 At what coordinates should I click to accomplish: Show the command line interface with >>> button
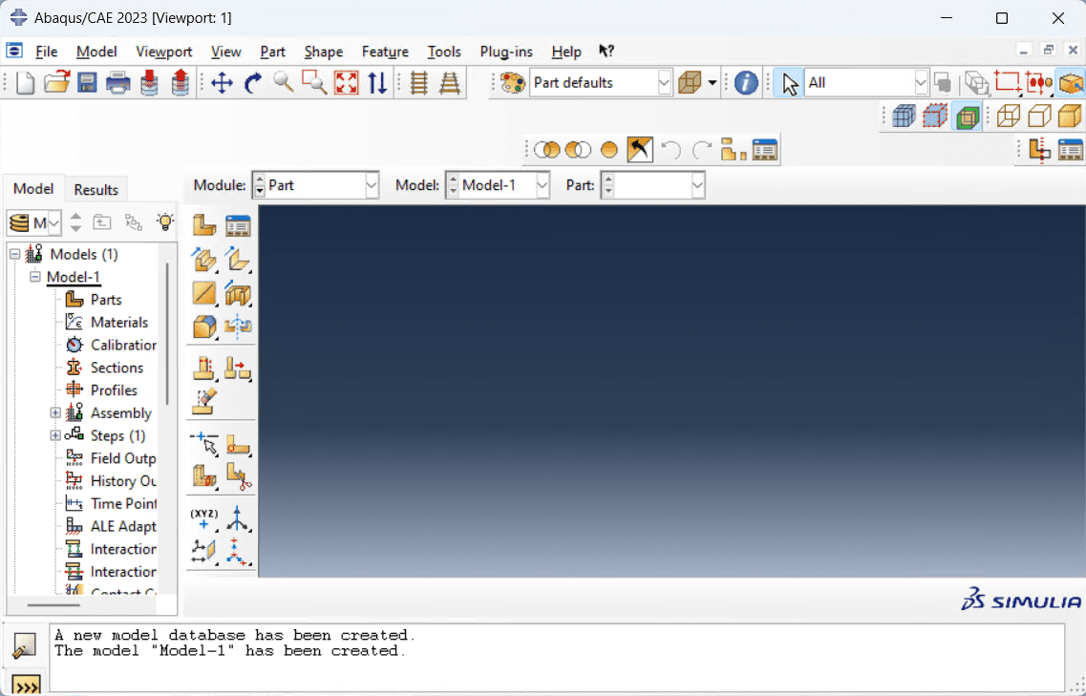click(27, 685)
